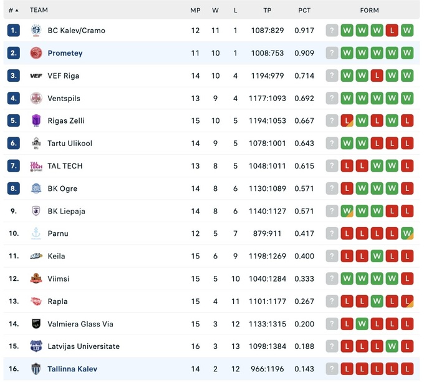Click the TEAM column header
424x382 pixels.
[39, 10]
